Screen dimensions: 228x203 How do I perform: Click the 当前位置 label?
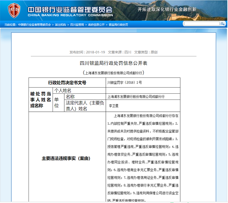[x=10, y=25]
